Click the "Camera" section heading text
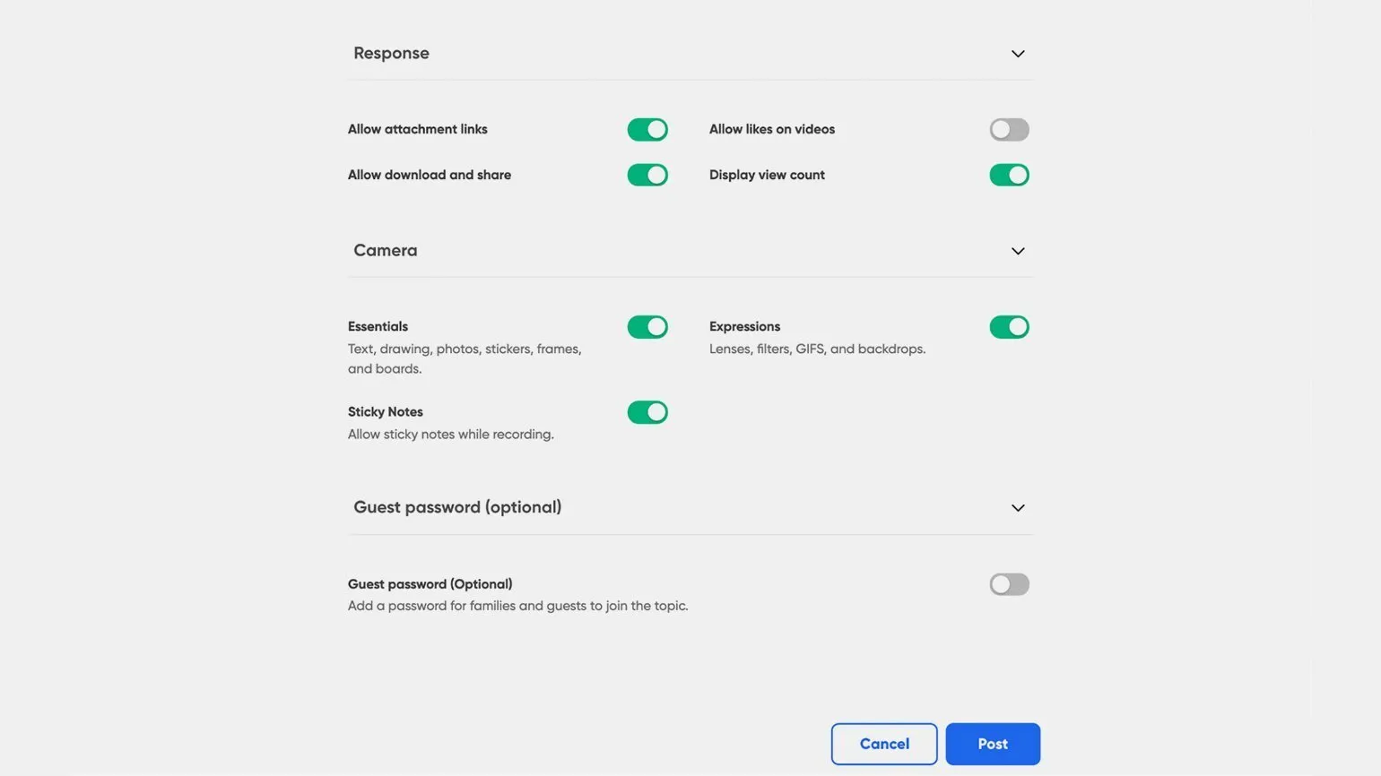 (386, 250)
